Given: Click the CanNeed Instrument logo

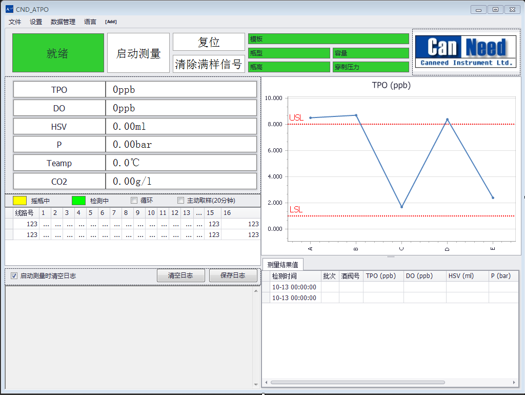Looking at the screenshot, I should point(466,51).
